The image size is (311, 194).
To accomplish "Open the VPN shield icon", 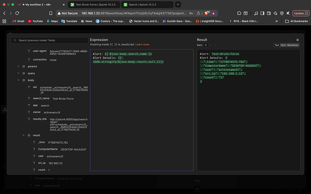I will pyautogui.click(x=282, y=13).
